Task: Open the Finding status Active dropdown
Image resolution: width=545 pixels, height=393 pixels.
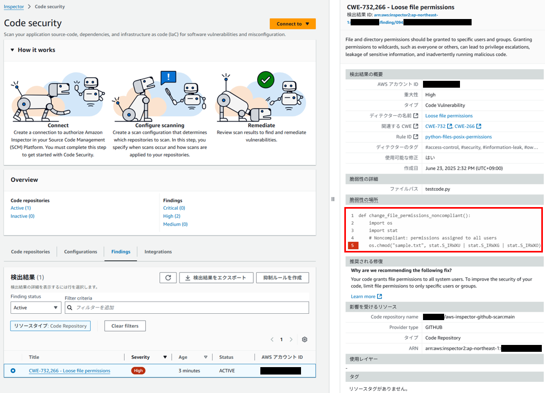Action: coord(36,307)
